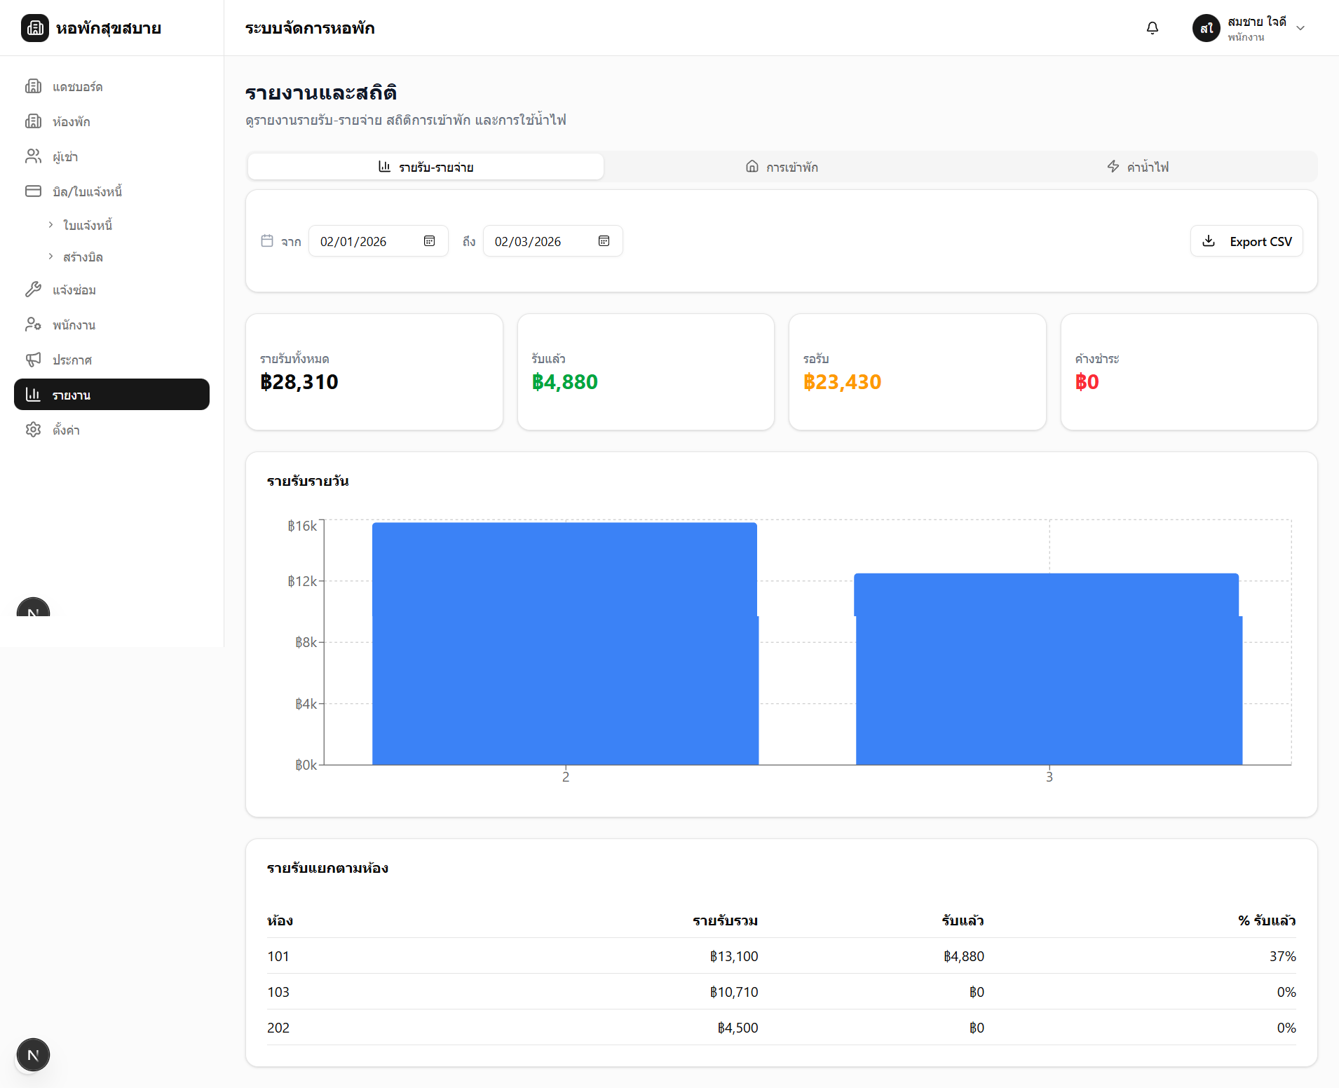Click the รายรับรวม column header
This screenshot has width=1339, height=1088.
(726, 920)
